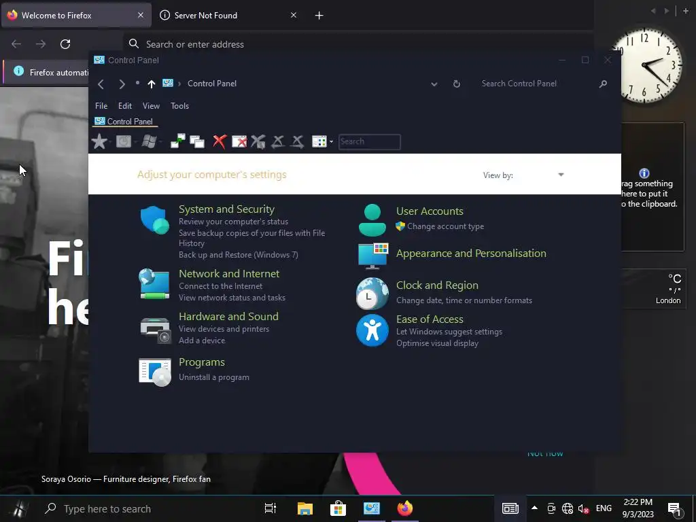Open the Appearance and Personalisation monitor icon
This screenshot has height=522, width=696.
[x=373, y=256]
